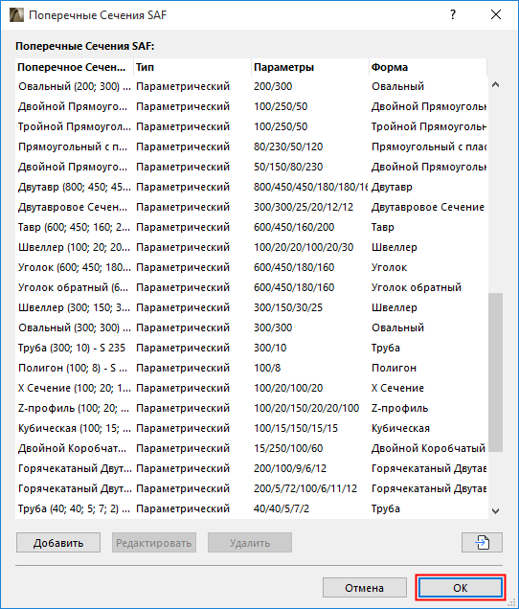This screenshot has width=519, height=609.
Task: Open the help question mark
Action: click(453, 14)
